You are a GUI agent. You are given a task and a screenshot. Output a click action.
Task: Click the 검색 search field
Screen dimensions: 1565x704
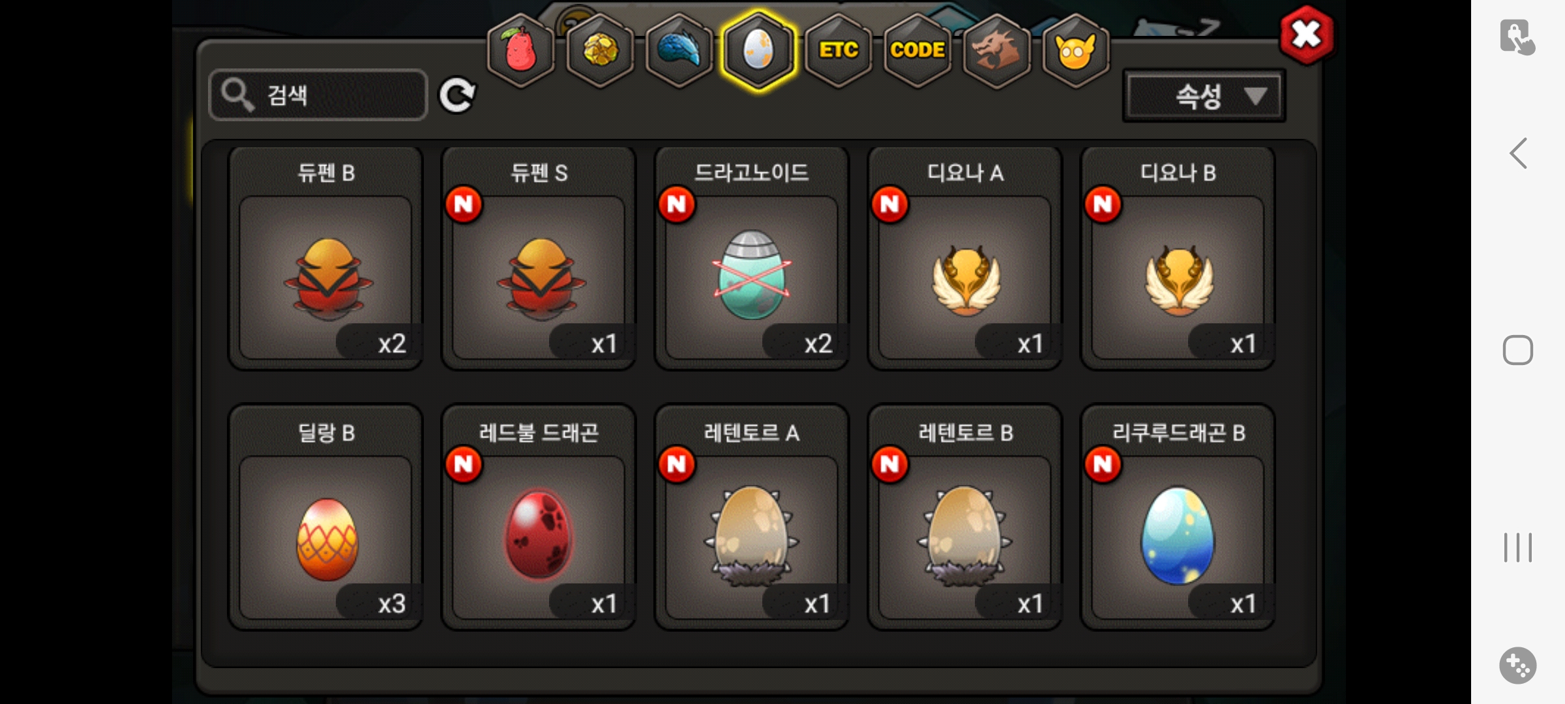pyautogui.click(x=318, y=95)
